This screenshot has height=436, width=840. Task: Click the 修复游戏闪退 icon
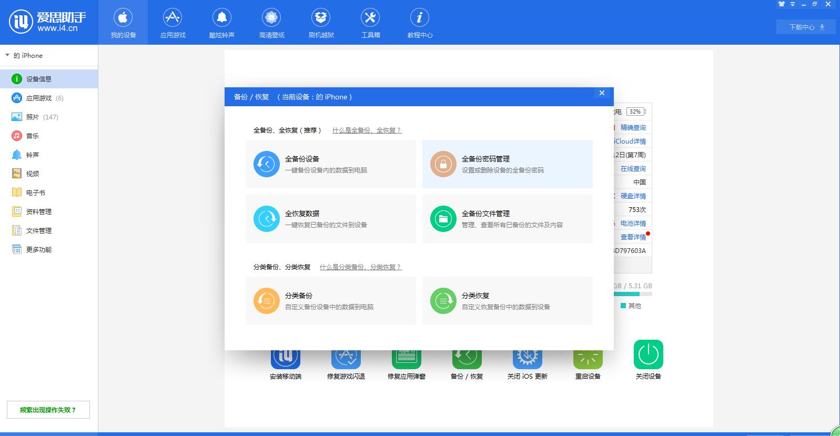click(x=346, y=360)
